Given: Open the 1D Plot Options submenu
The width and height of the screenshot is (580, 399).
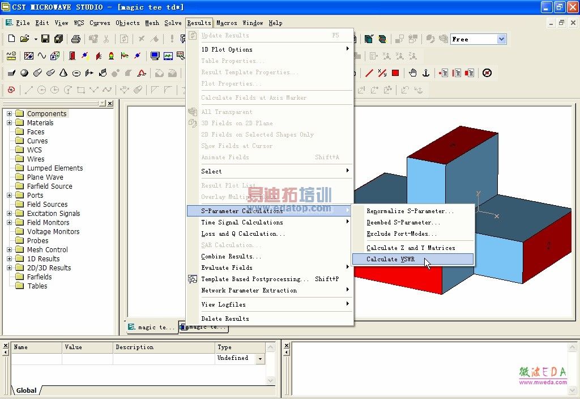Looking at the screenshot, I should pyautogui.click(x=270, y=49).
